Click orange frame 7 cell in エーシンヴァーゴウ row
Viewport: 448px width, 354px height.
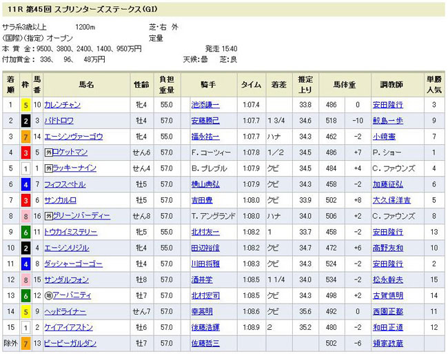tap(26, 137)
